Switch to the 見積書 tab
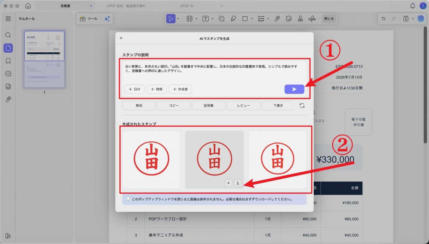This screenshot has width=429, height=244. coord(65,6)
